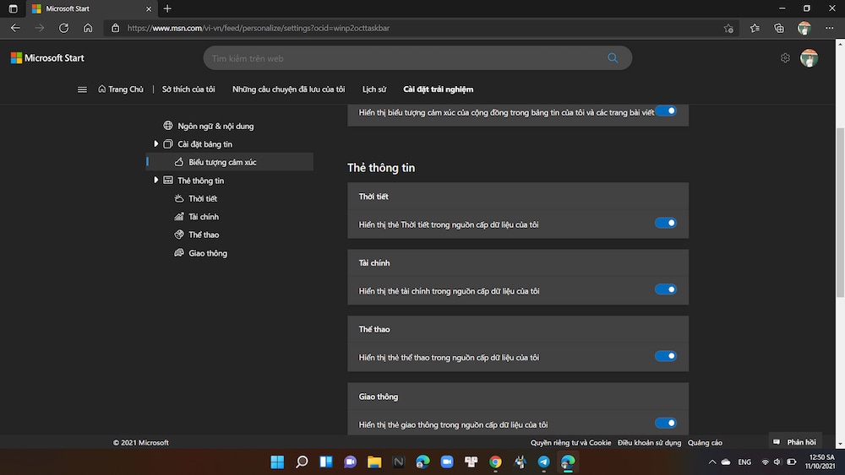Select Thể thao sports item in sidebar

point(203,235)
